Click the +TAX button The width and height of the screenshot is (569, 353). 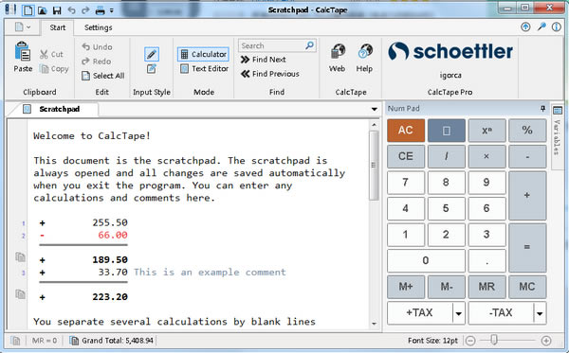coord(420,312)
